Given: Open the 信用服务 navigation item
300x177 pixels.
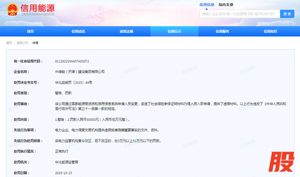Looking at the screenshot, I should (x=222, y=32).
